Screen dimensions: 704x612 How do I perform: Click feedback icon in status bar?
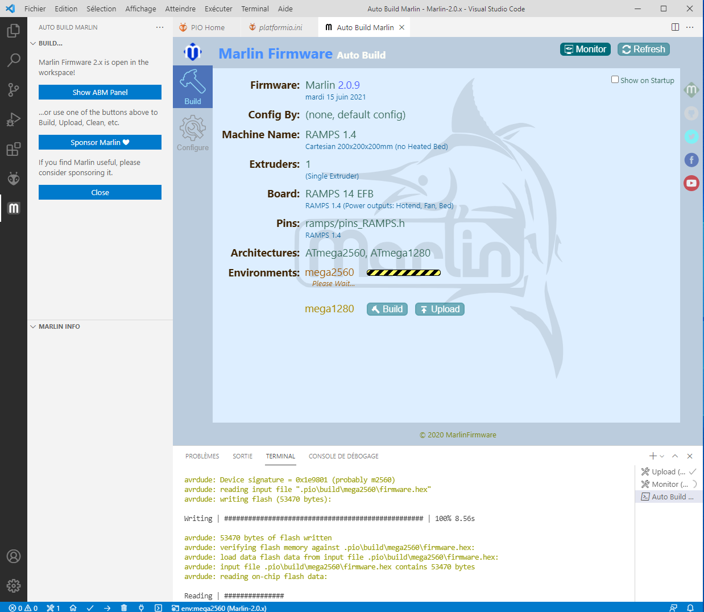point(673,607)
